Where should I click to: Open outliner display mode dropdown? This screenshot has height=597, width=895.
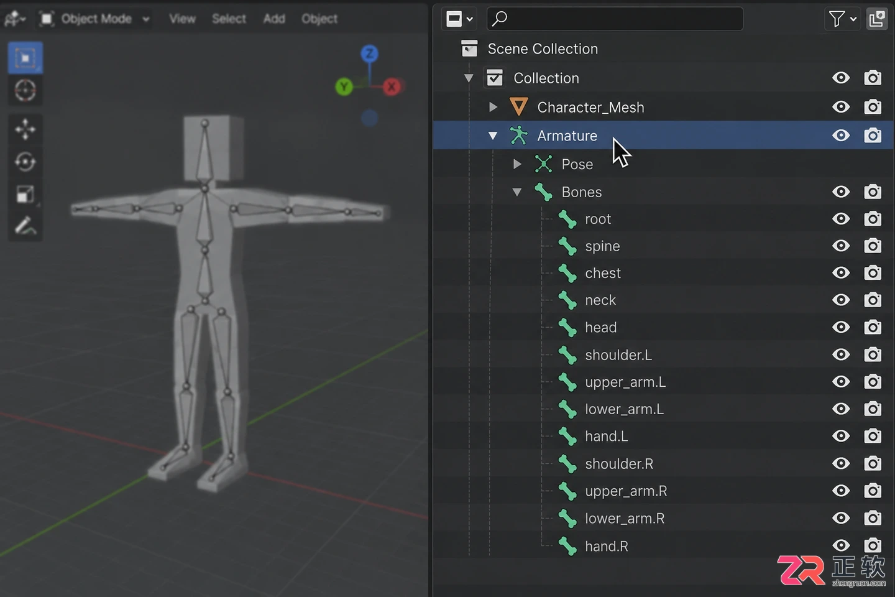pyautogui.click(x=460, y=19)
